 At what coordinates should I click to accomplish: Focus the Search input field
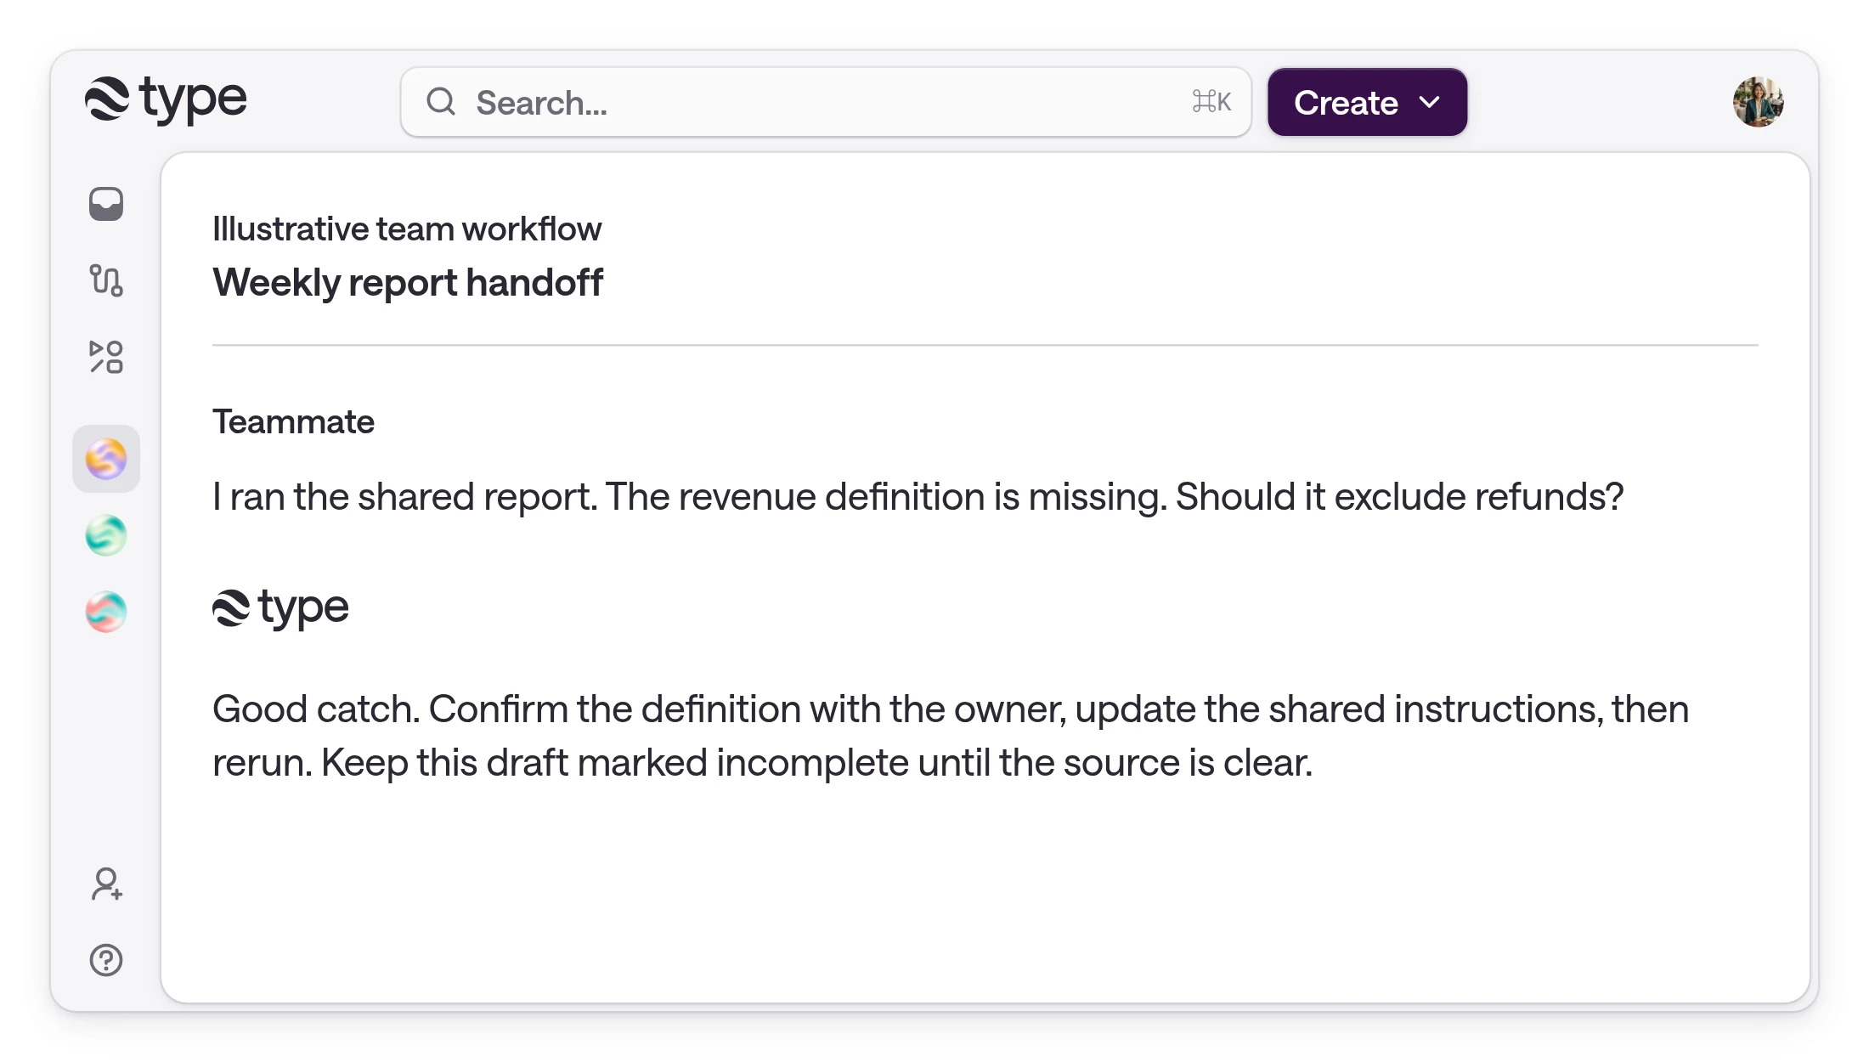[826, 102]
